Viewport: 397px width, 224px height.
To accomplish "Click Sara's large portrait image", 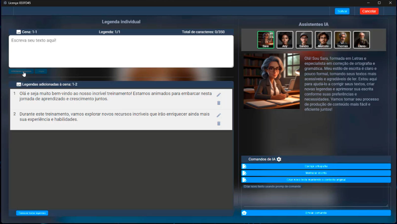I will pyautogui.click(x=272, y=81).
